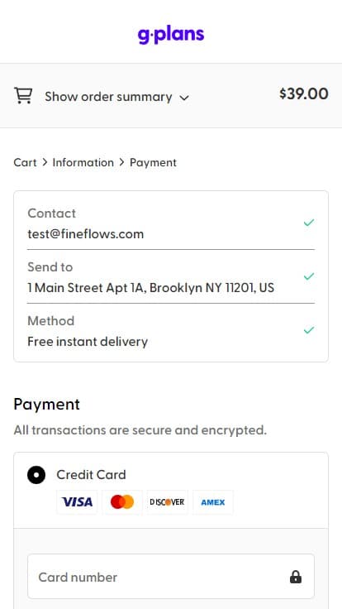Click the g·plans logo
This screenshot has width=342, height=609.
tap(171, 35)
